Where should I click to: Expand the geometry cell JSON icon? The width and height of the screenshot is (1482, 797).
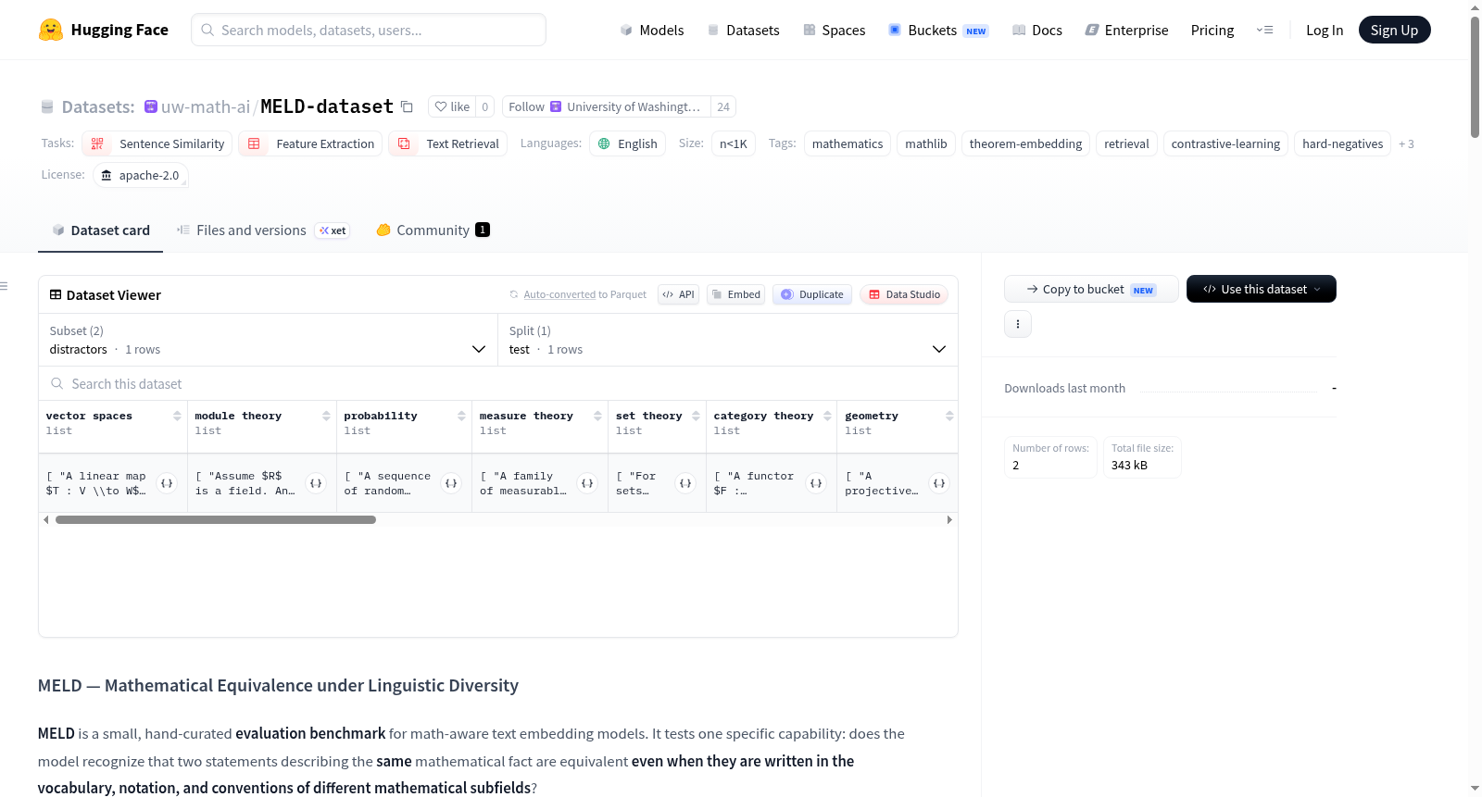click(x=939, y=483)
